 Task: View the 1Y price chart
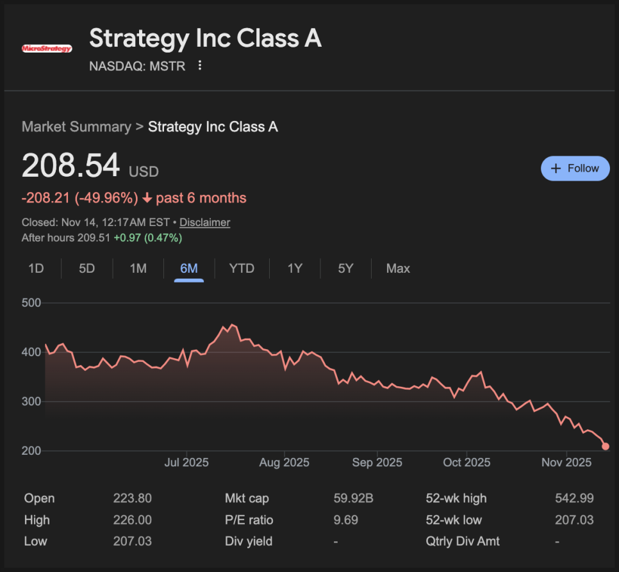295,268
